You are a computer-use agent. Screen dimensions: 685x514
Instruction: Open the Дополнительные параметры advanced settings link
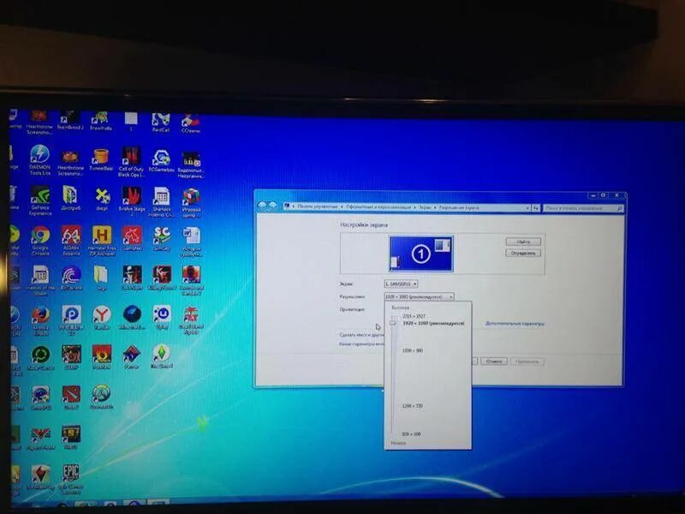click(x=515, y=324)
